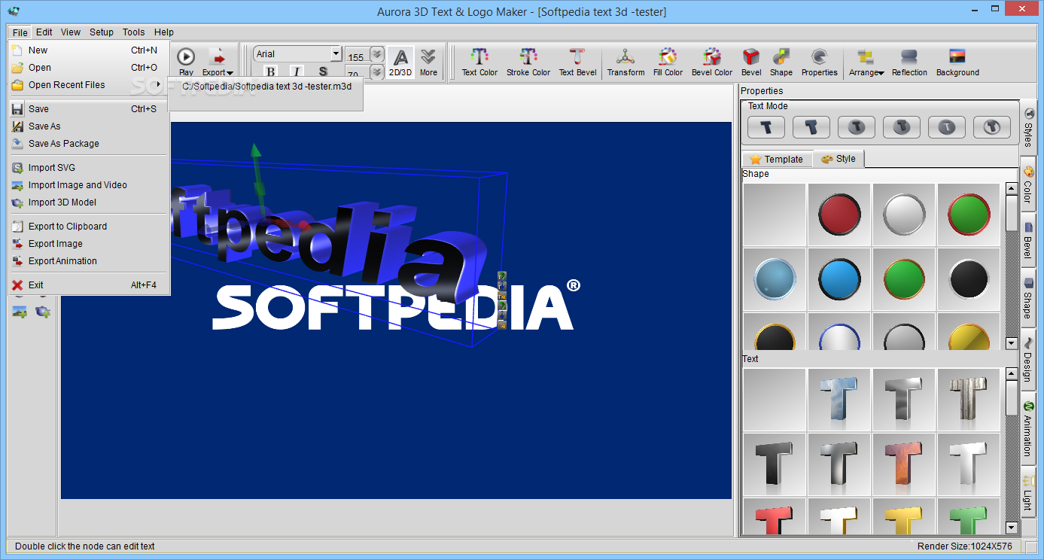Switch to the Style tab
The image size is (1044, 560).
839,159
